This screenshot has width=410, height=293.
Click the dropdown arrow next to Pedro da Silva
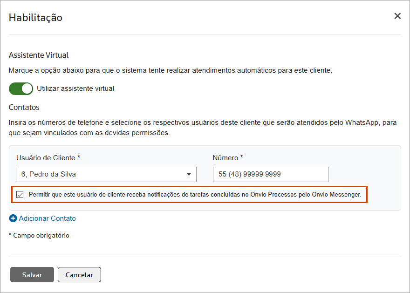click(189, 175)
